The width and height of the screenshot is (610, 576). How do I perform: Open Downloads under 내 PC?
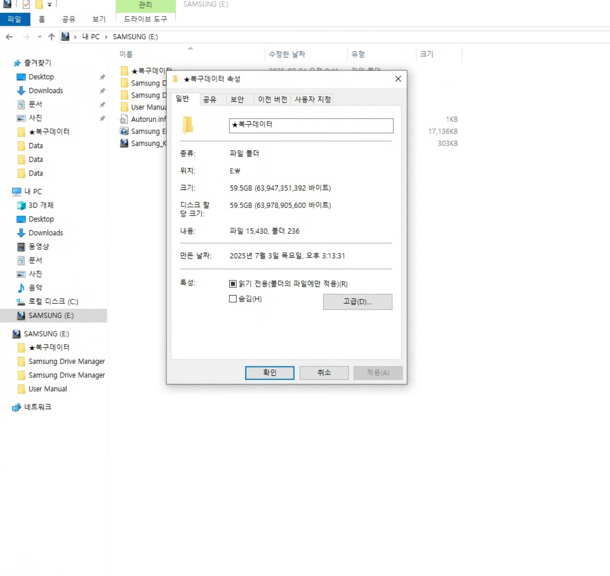(46, 233)
